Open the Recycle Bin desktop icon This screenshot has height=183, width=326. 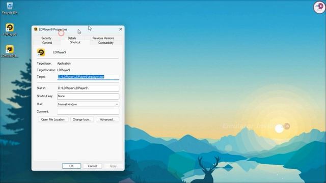pyautogui.click(x=10, y=8)
